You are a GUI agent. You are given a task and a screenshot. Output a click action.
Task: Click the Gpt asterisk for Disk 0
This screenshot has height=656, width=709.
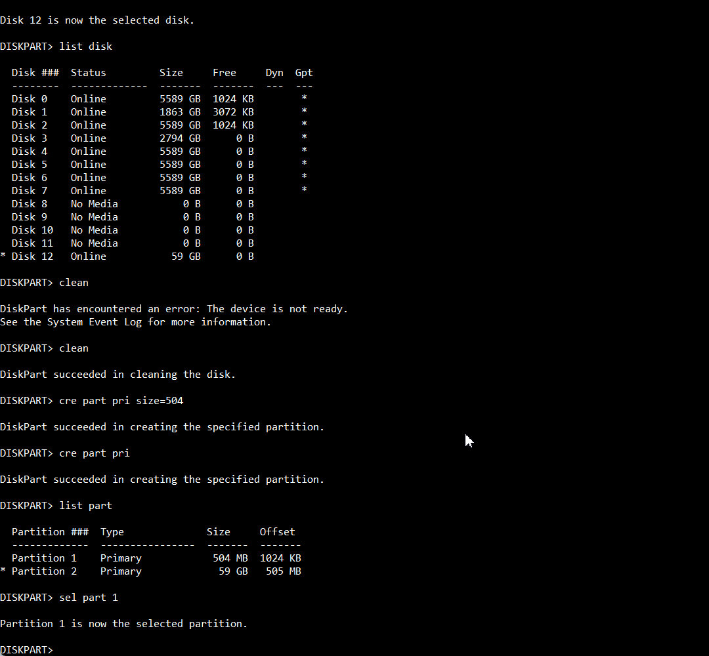click(305, 98)
